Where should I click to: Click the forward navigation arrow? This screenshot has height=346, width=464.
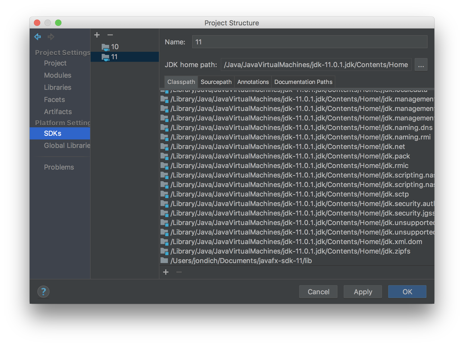coord(51,37)
